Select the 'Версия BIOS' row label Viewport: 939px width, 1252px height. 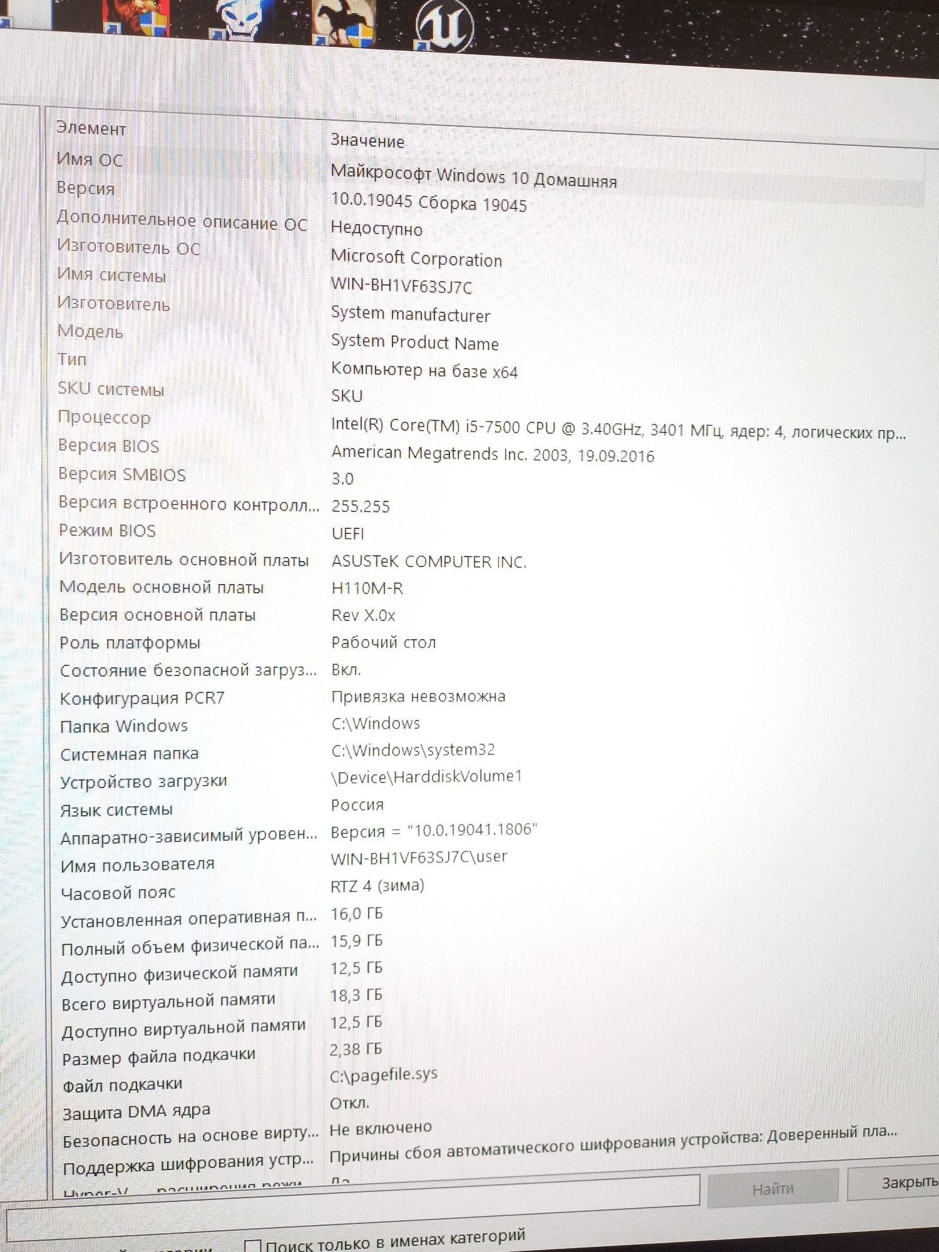pyautogui.click(x=108, y=446)
